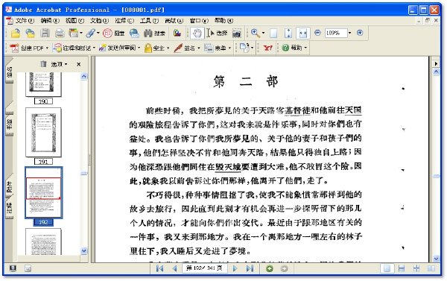Open the Tools (工具) menu

click(x=149, y=21)
